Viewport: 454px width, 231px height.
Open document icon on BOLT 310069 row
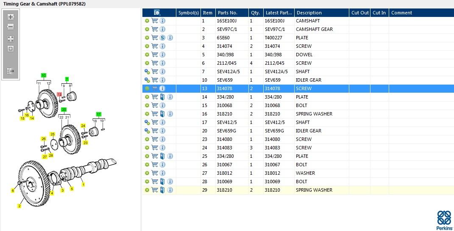pyautogui.click(x=162, y=181)
